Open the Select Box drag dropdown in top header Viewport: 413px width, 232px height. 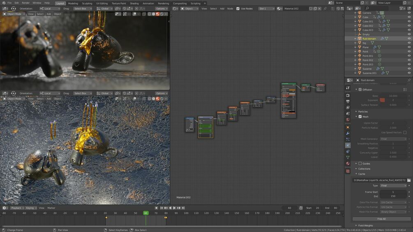(x=83, y=8)
